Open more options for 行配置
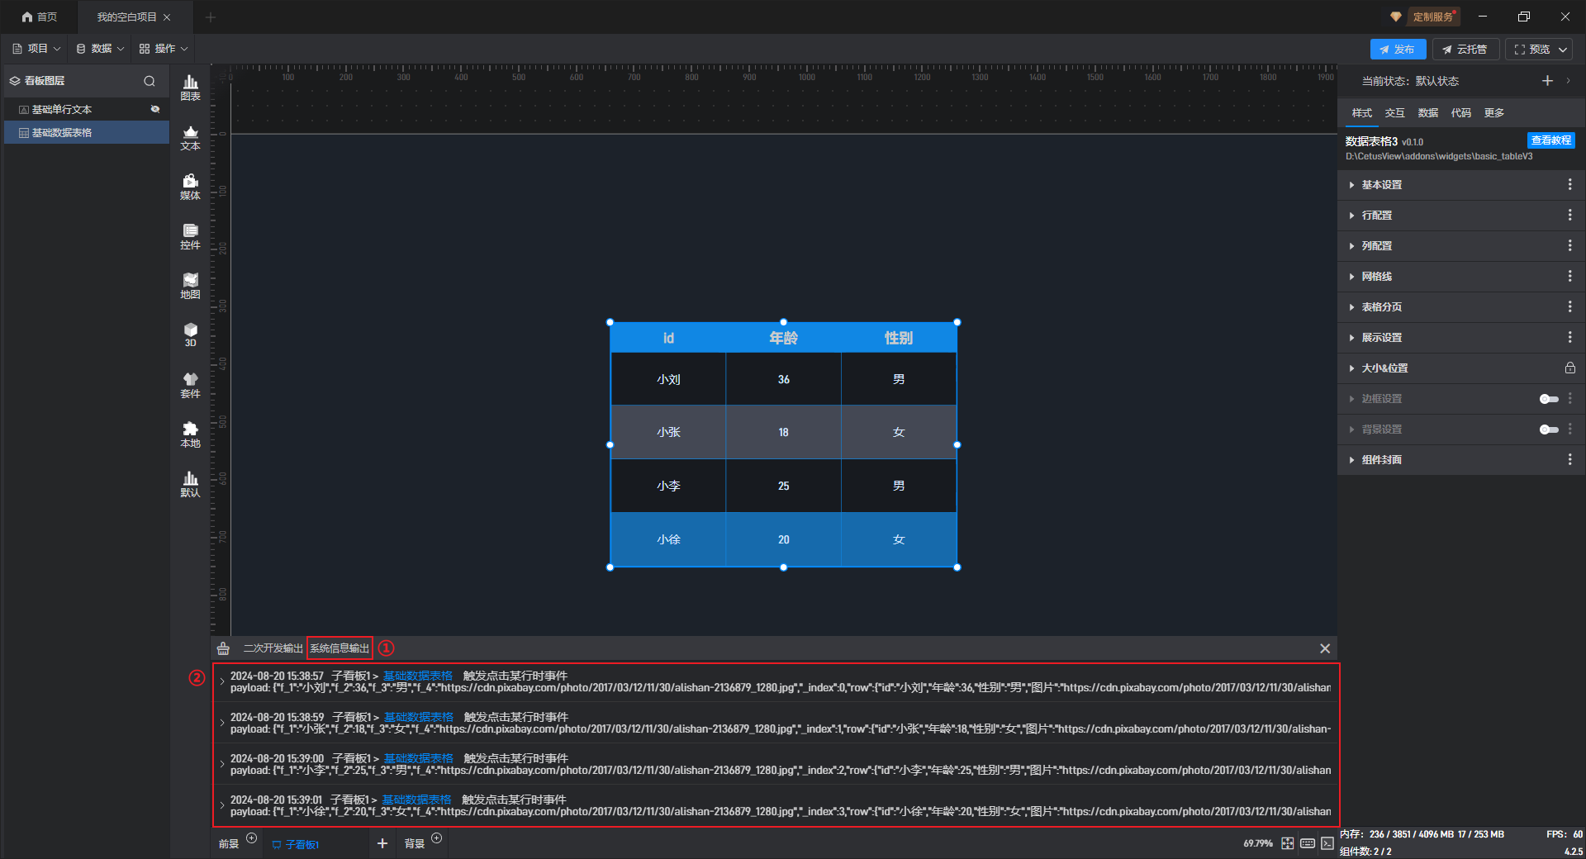The height and width of the screenshot is (859, 1586). [x=1570, y=215]
